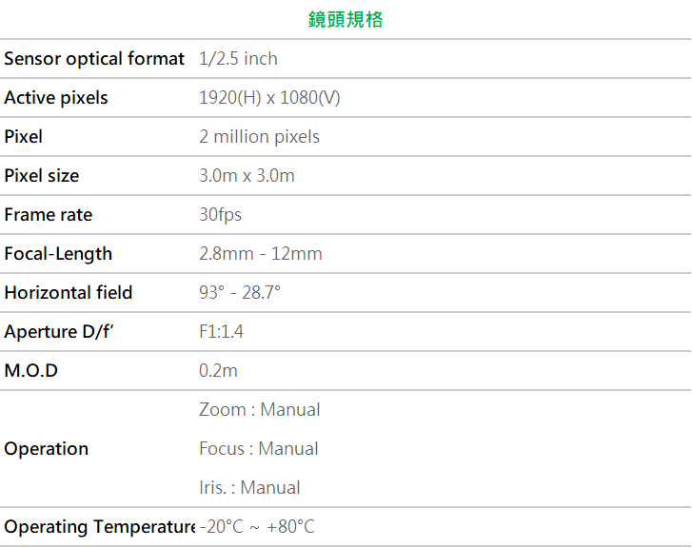Select the Pixel size label
This screenshot has width=692, height=548.
42,176
